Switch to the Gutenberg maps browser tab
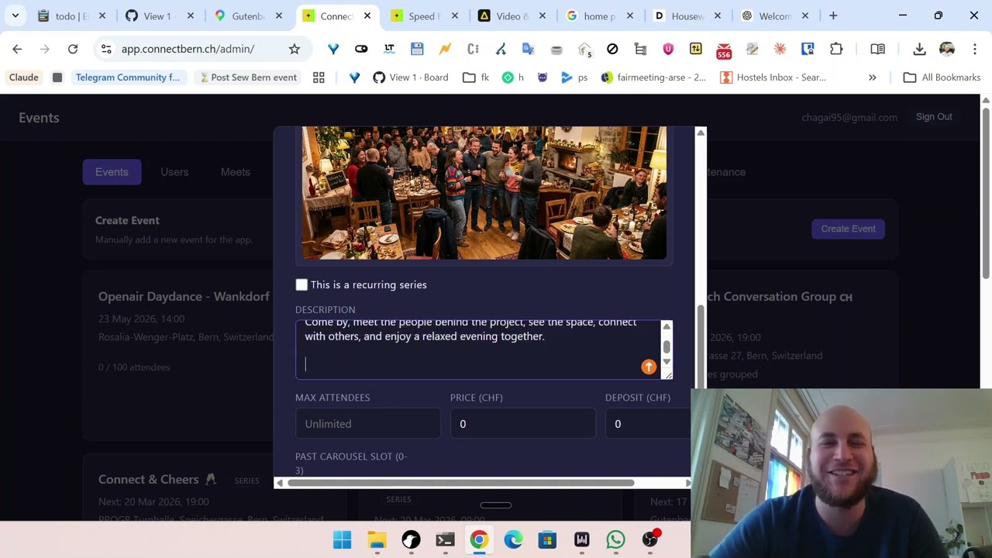Viewport: 992px width, 558px height. pos(248,15)
